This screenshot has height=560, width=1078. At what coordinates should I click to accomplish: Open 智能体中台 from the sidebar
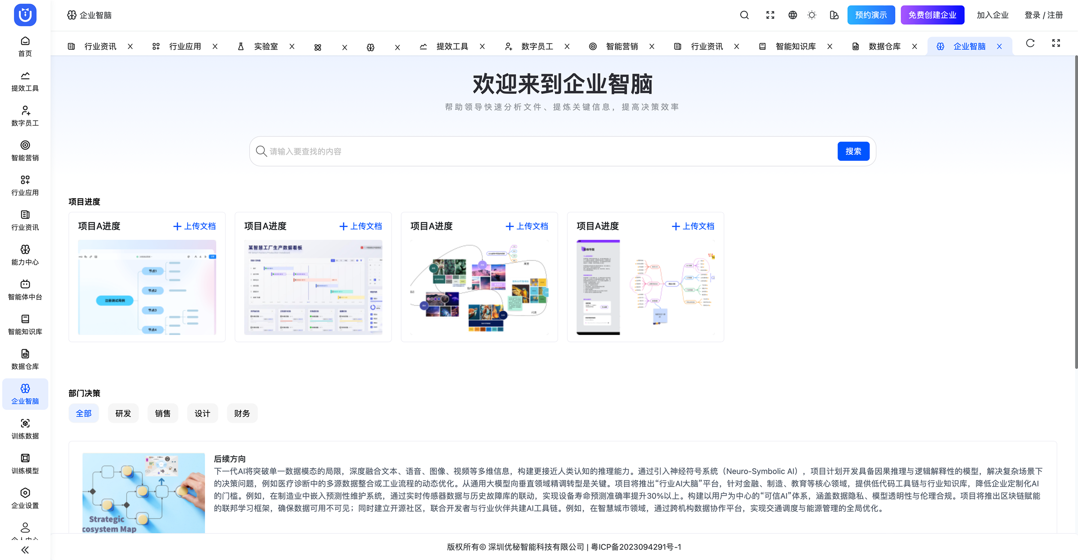point(25,290)
